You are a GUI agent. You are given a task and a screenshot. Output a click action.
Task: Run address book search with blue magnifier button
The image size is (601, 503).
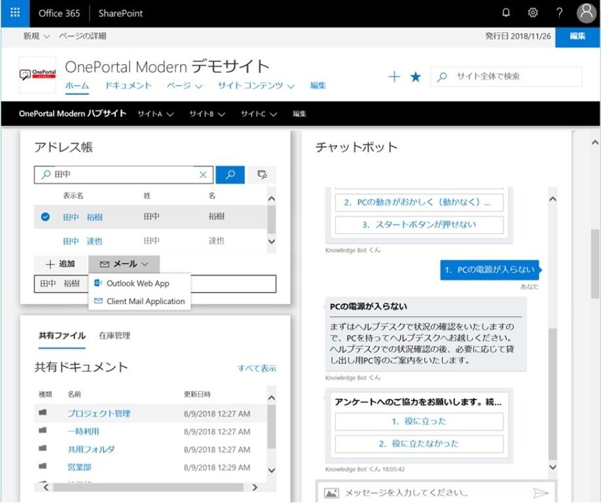[x=230, y=175]
